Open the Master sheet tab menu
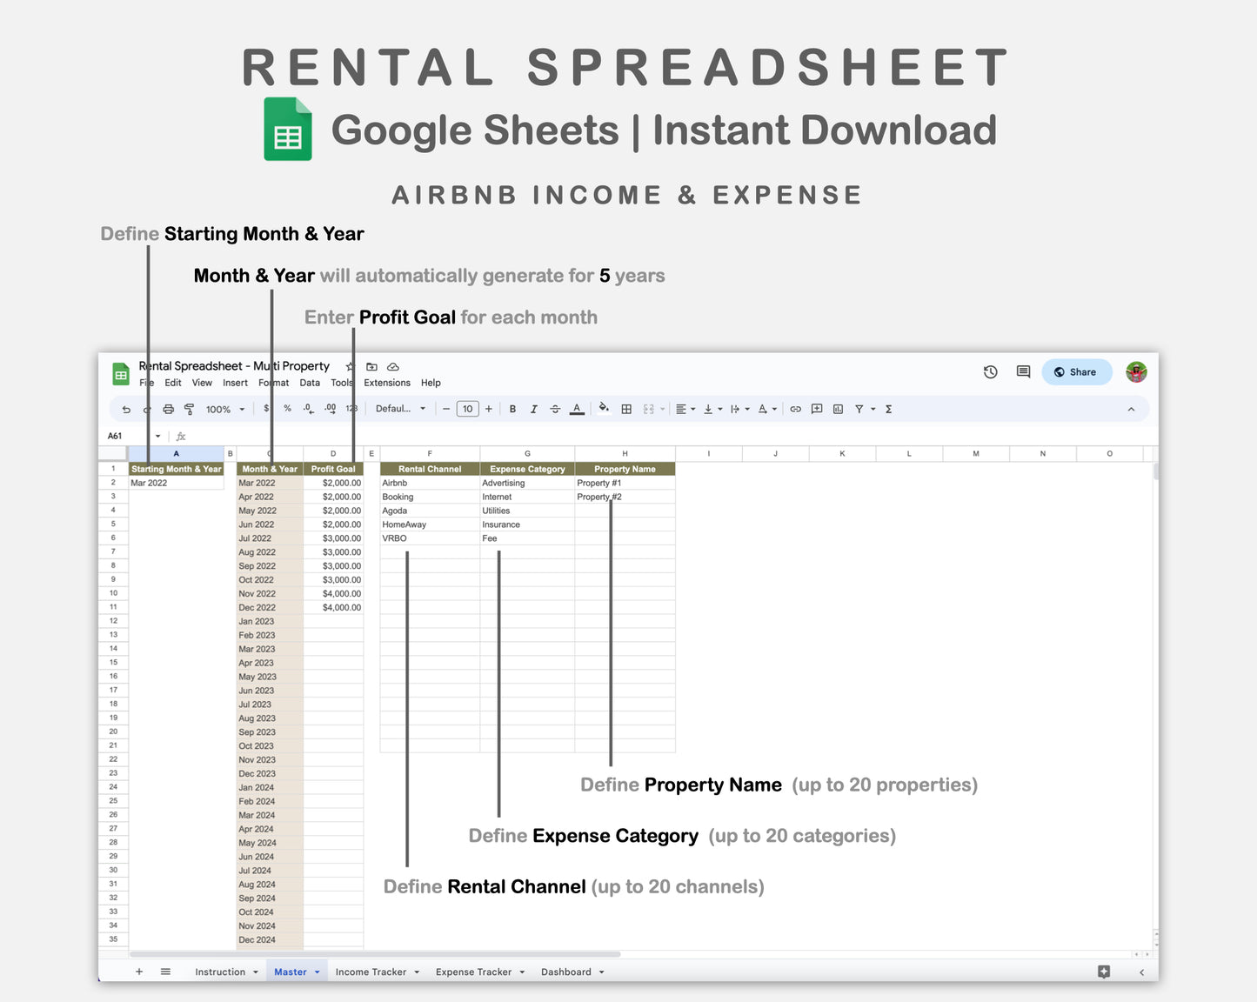The height and width of the screenshot is (1002, 1257). pos(317,972)
